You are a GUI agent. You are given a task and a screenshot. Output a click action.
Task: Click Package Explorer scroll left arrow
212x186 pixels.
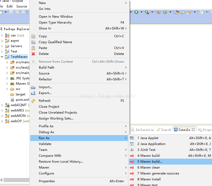[2, 180]
